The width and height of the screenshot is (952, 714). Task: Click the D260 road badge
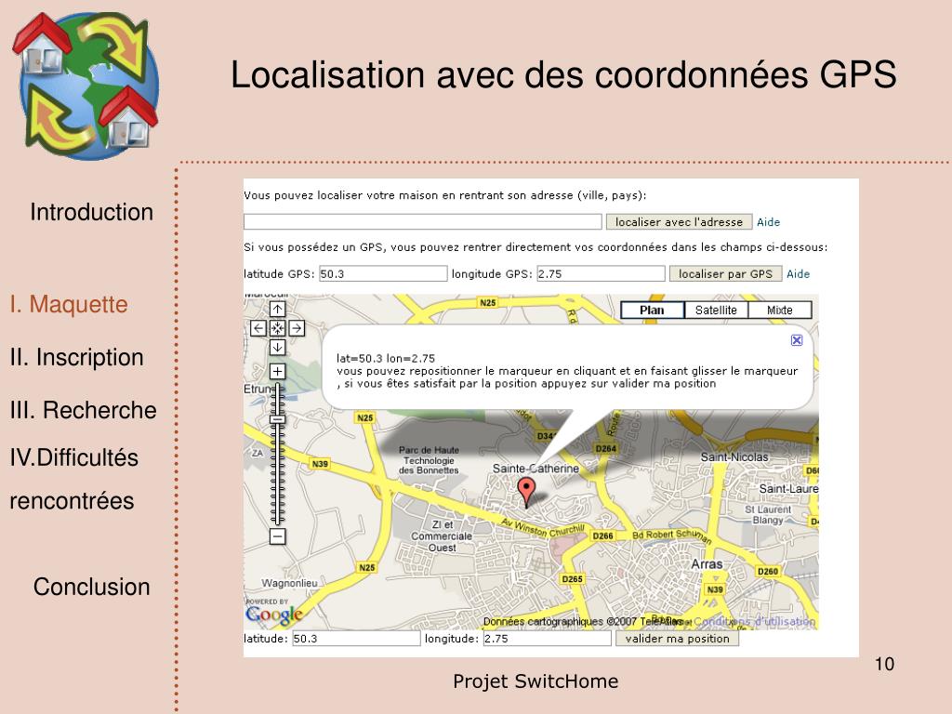pos(767,572)
